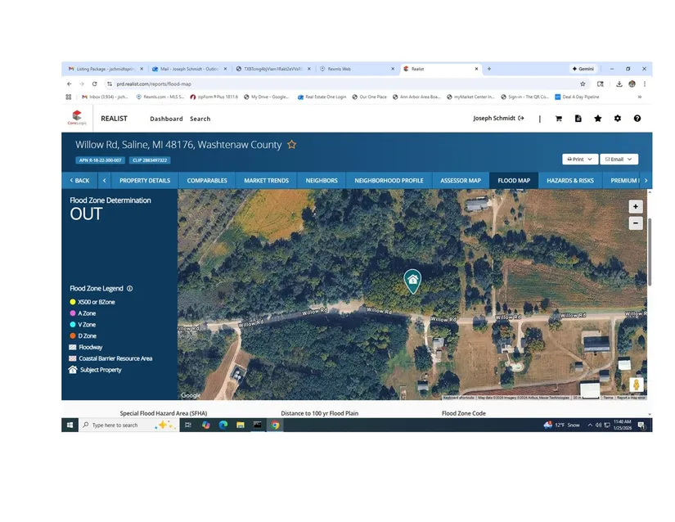Click the document reports icon in header
The height and width of the screenshot is (522, 675).
tap(578, 119)
